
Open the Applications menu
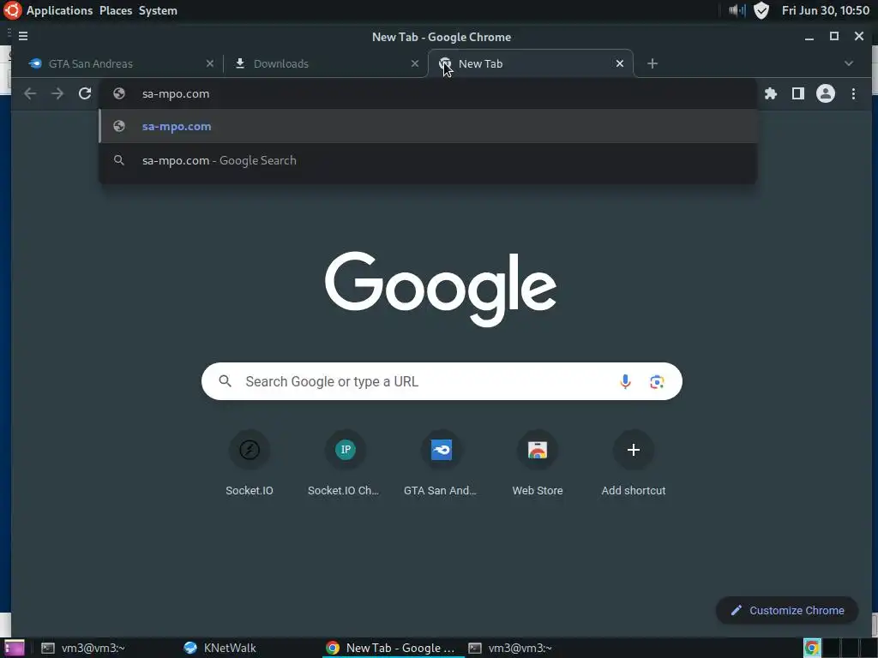point(59,10)
